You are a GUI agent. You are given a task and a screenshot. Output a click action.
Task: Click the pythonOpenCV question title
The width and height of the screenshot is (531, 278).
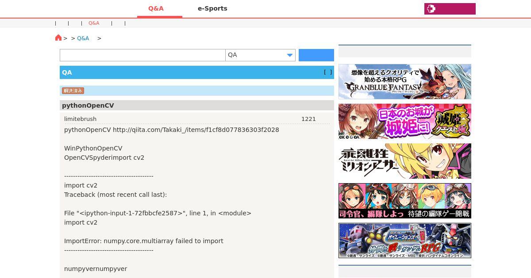[88, 105]
